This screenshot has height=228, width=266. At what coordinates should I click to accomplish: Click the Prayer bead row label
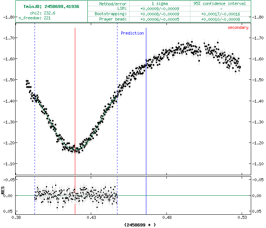tap(115, 19)
